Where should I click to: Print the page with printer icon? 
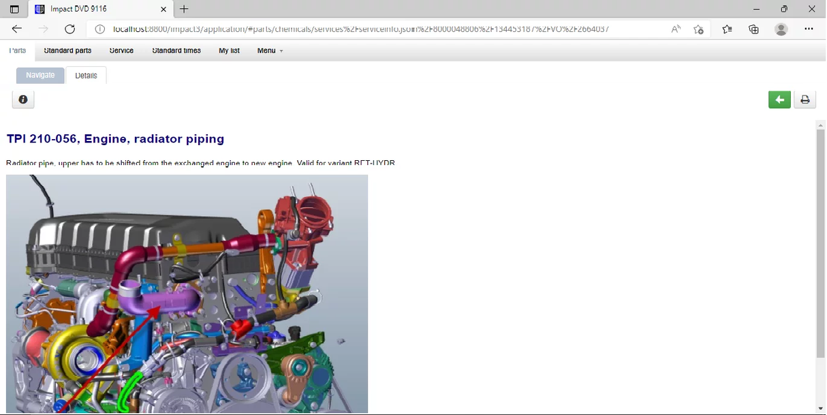pyautogui.click(x=805, y=99)
